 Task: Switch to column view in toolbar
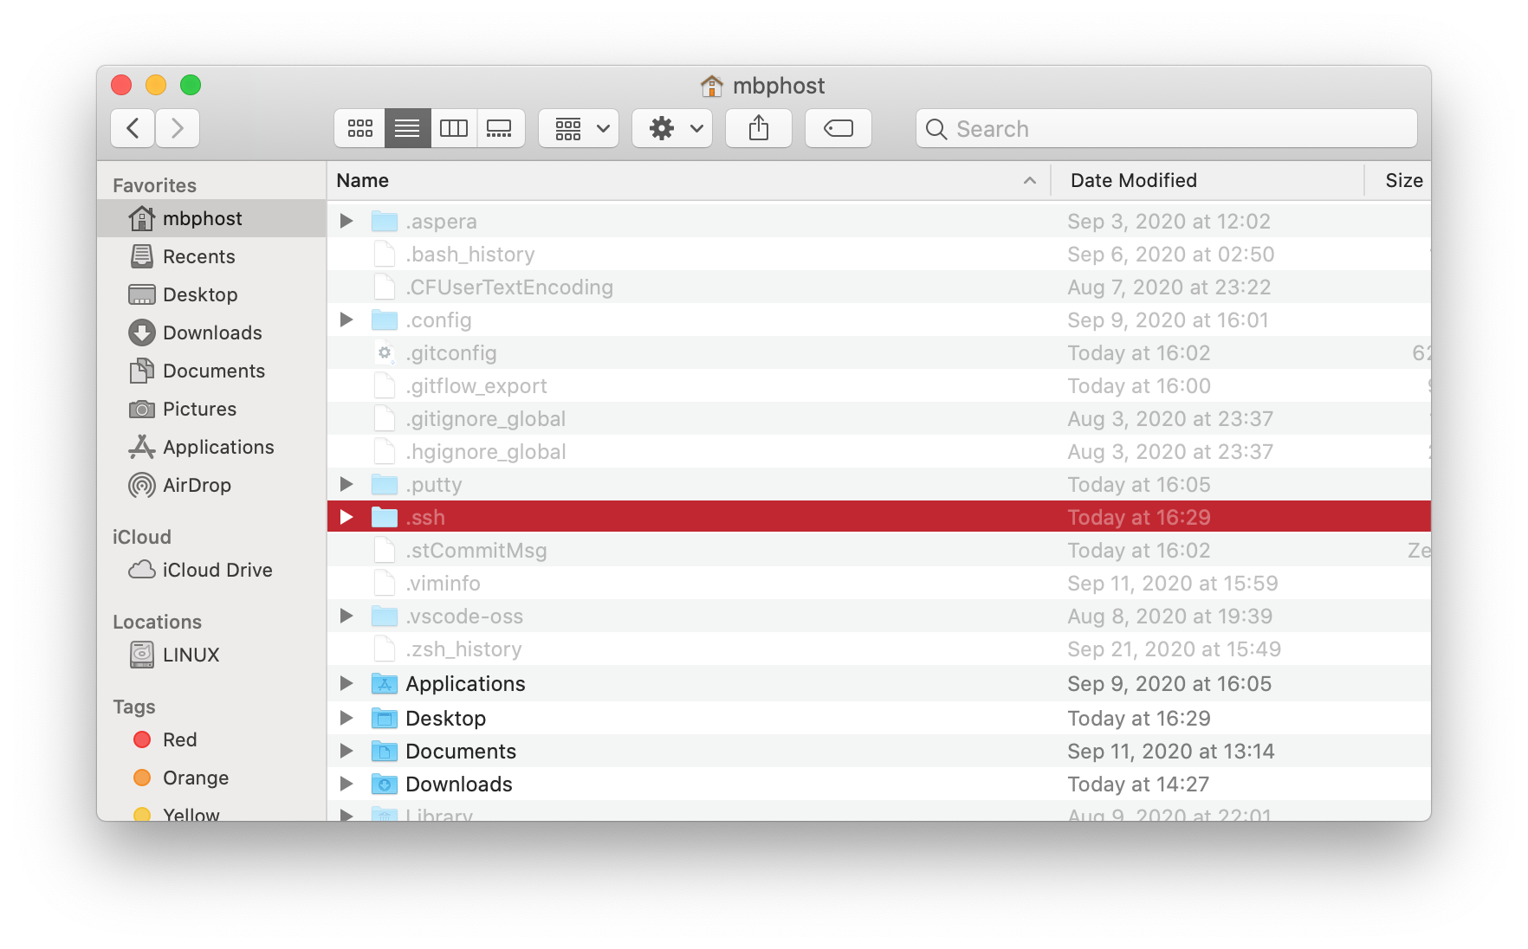454,129
